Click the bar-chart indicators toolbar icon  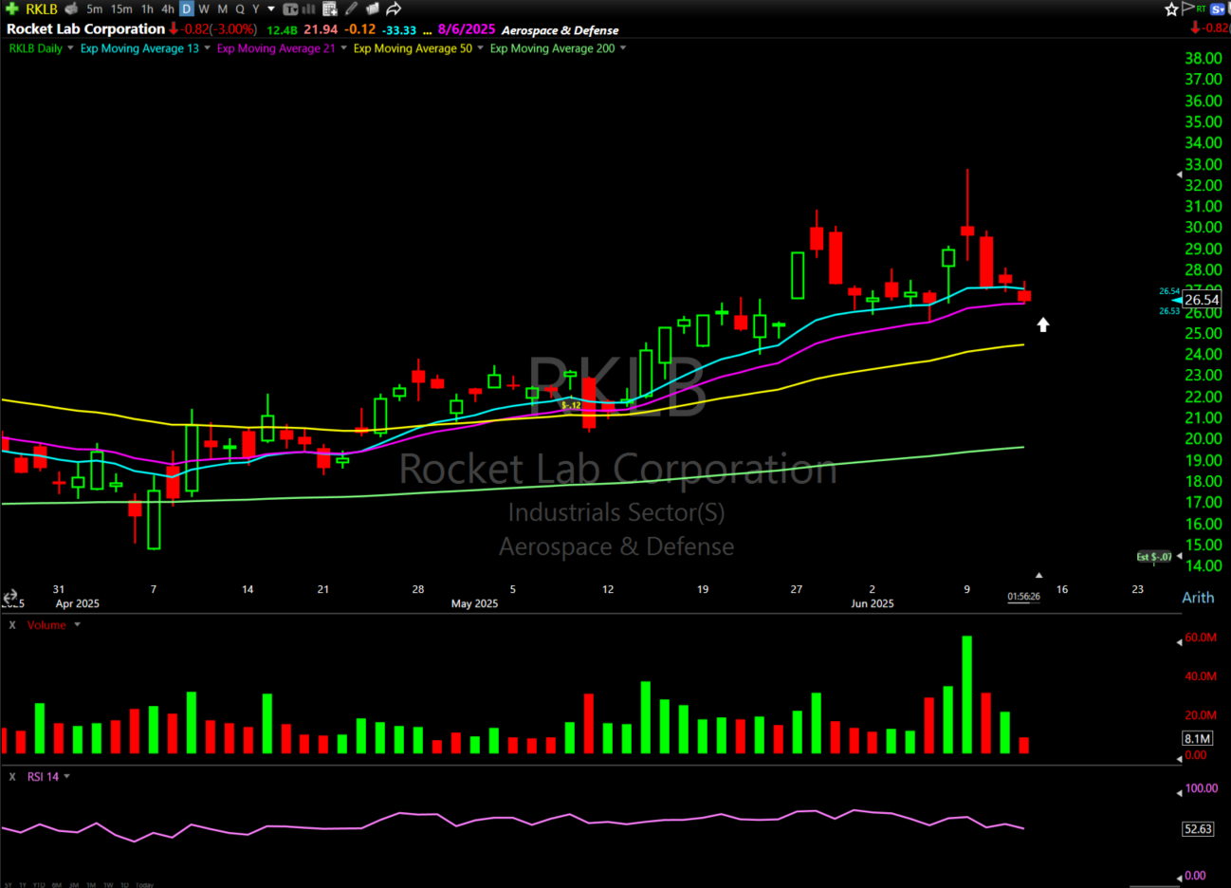[308, 9]
